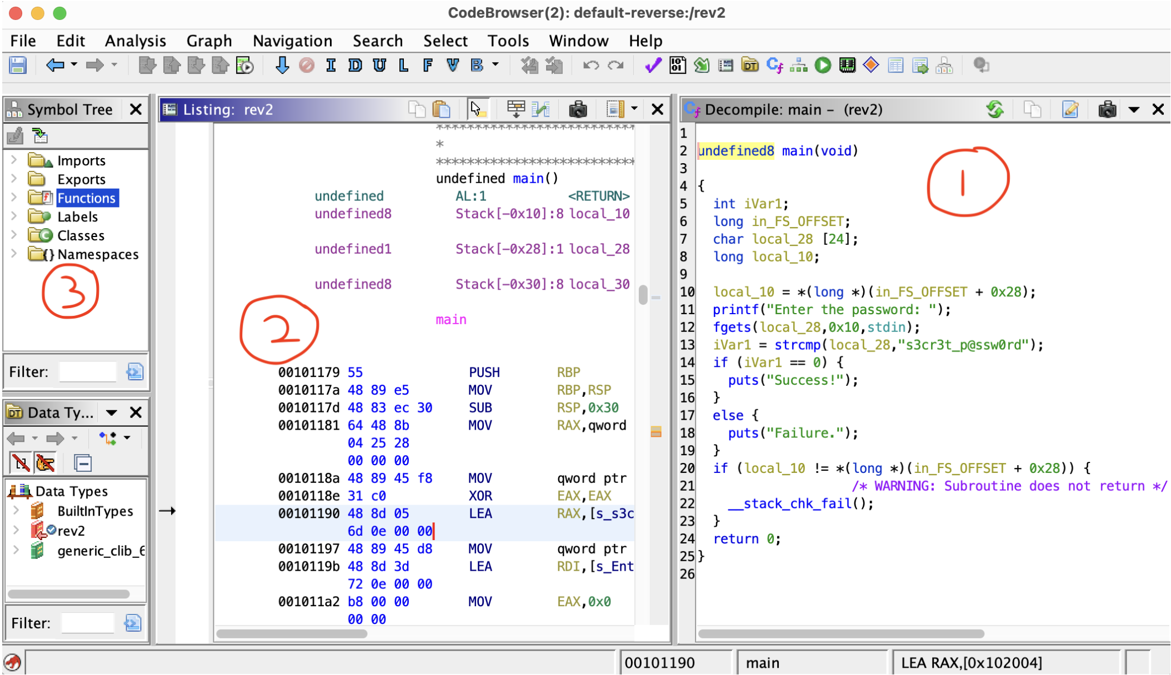Viewport: 1171px width, 675px height.
Task: Open the Search menu
Action: (x=378, y=41)
